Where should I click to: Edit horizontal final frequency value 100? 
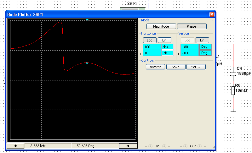pos(152,47)
